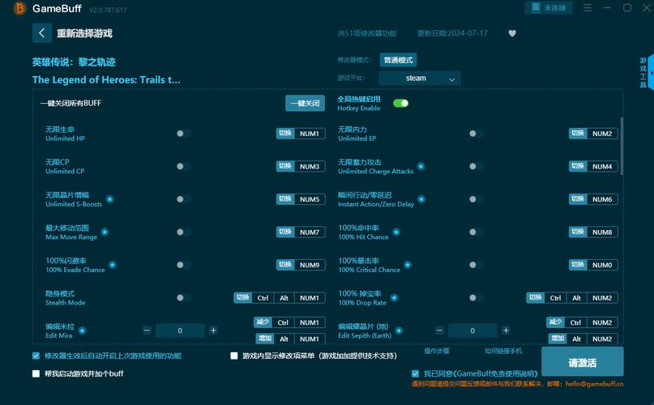Viewport: 654px width, 405px height.
Task: Click the star icon beside Unlimited S-Boosts
Action: [110, 198]
